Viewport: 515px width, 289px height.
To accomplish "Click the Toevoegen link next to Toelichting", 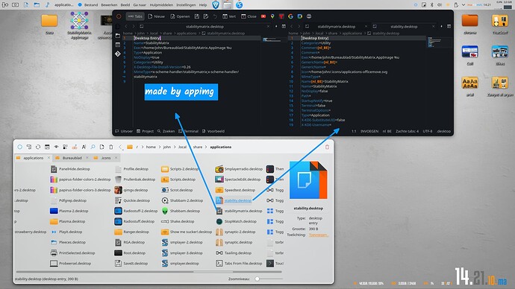I will tap(318, 235).
